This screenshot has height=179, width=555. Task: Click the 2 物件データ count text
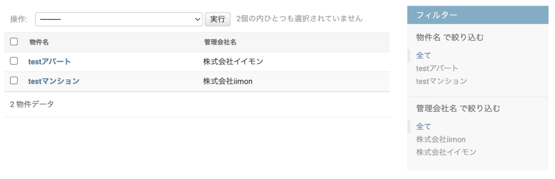point(32,104)
